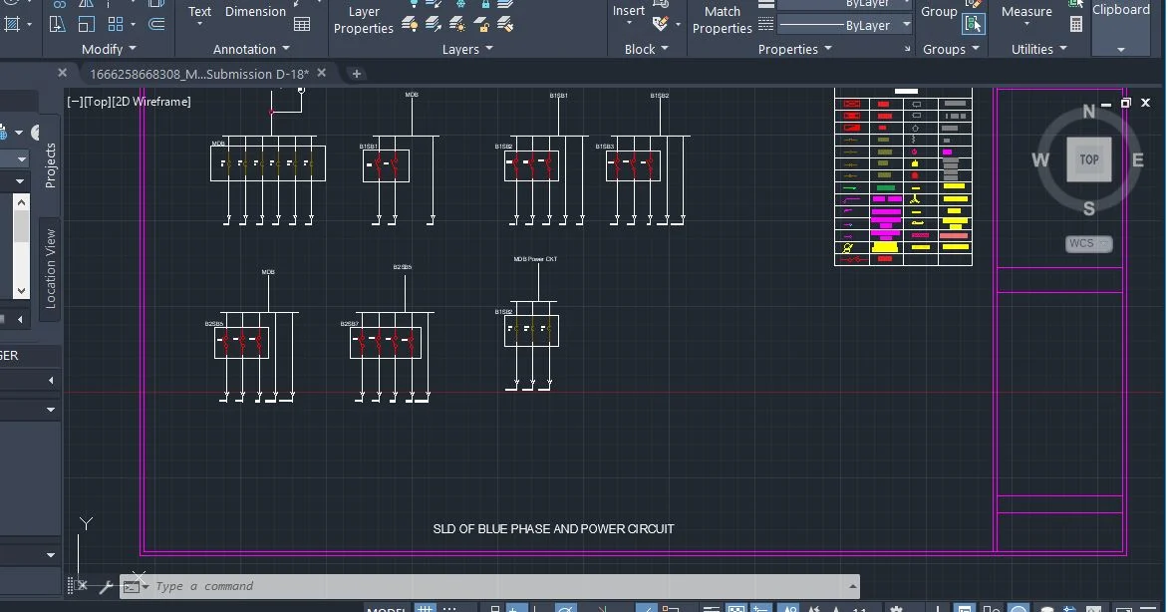Open the Projects vertical tab
The image size is (1168, 612).
coord(50,165)
